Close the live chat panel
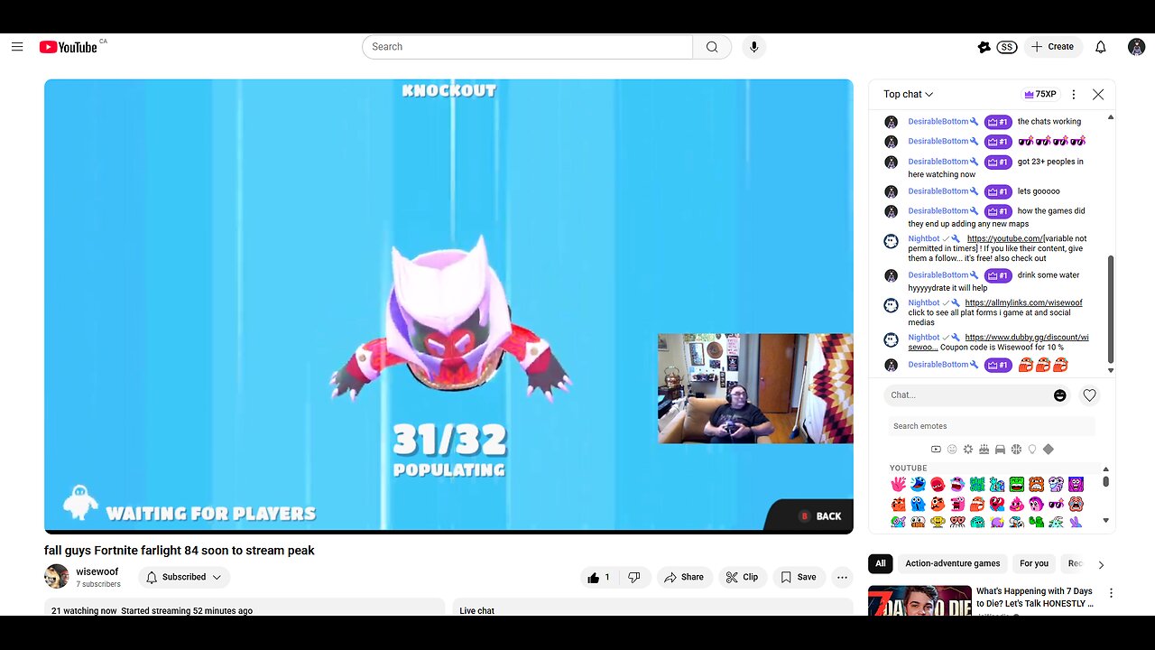 1098,94
